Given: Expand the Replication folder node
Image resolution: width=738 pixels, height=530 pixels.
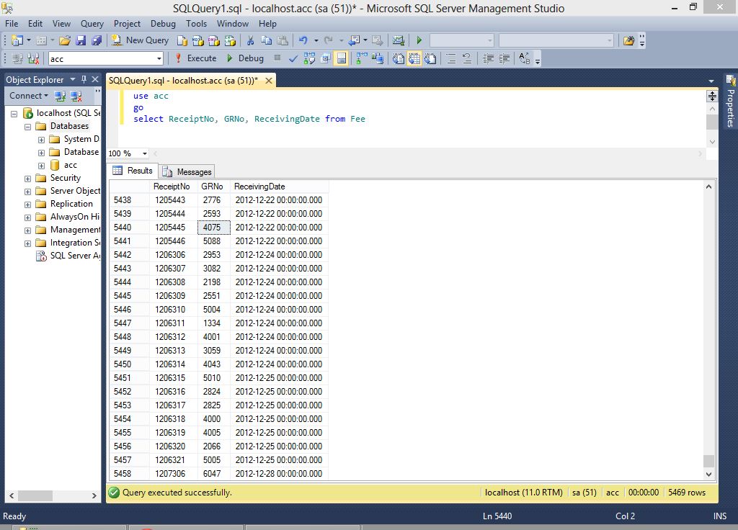Looking at the screenshot, I should tap(28, 205).
